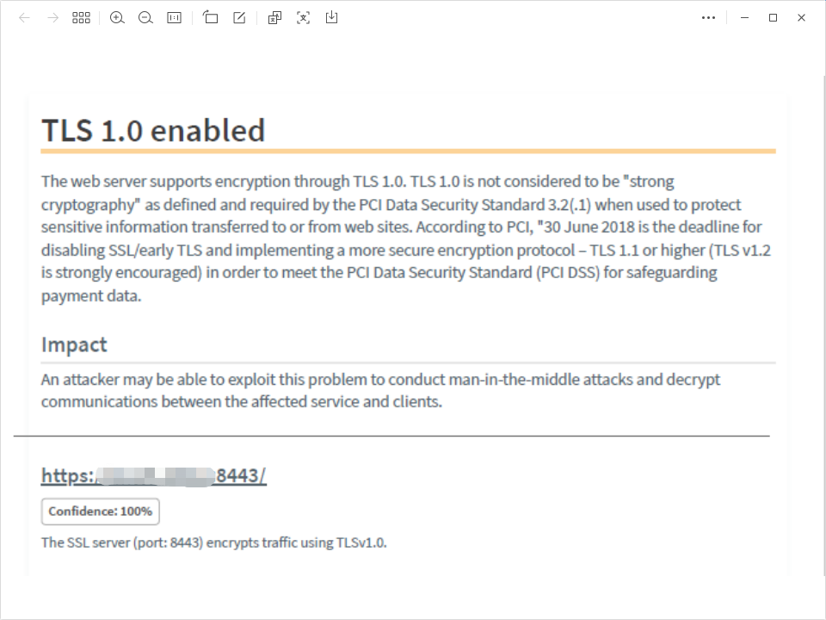Minimize the image viewer window
The image size is (826, 620).
pos(744,17)
